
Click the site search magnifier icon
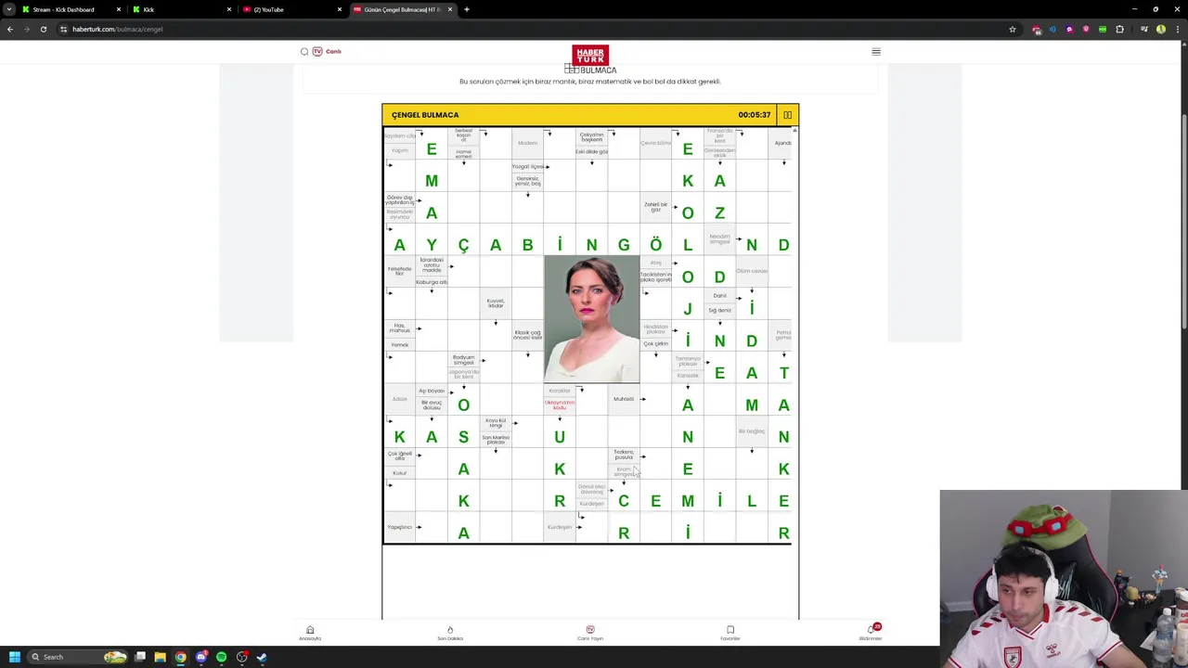tap(304, 52)
